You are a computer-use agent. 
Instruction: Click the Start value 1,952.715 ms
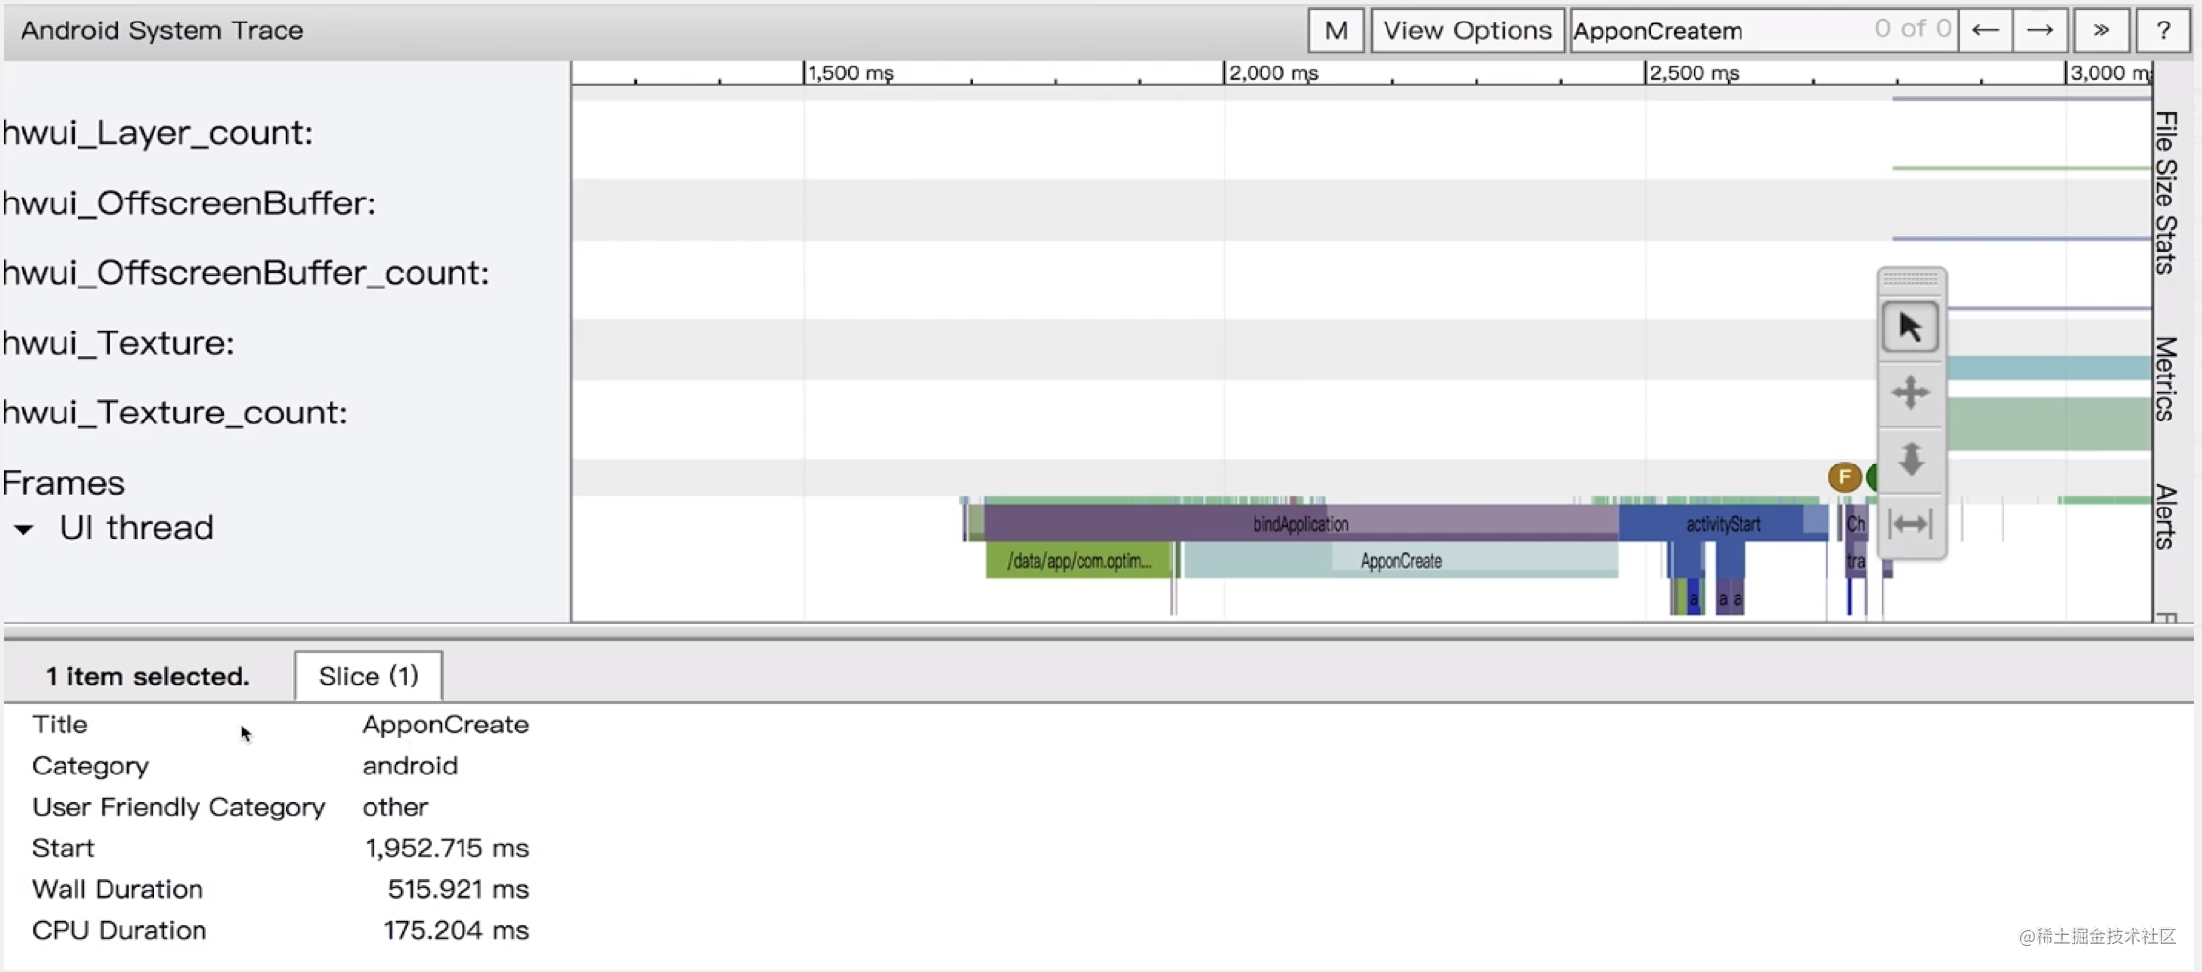(447, 848)
